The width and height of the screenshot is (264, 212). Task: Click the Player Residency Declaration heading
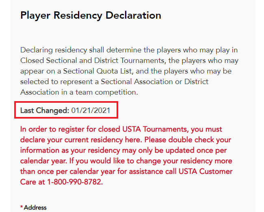tap(91, 15)
